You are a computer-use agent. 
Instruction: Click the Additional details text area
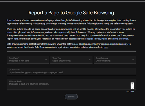coord(71,85)
